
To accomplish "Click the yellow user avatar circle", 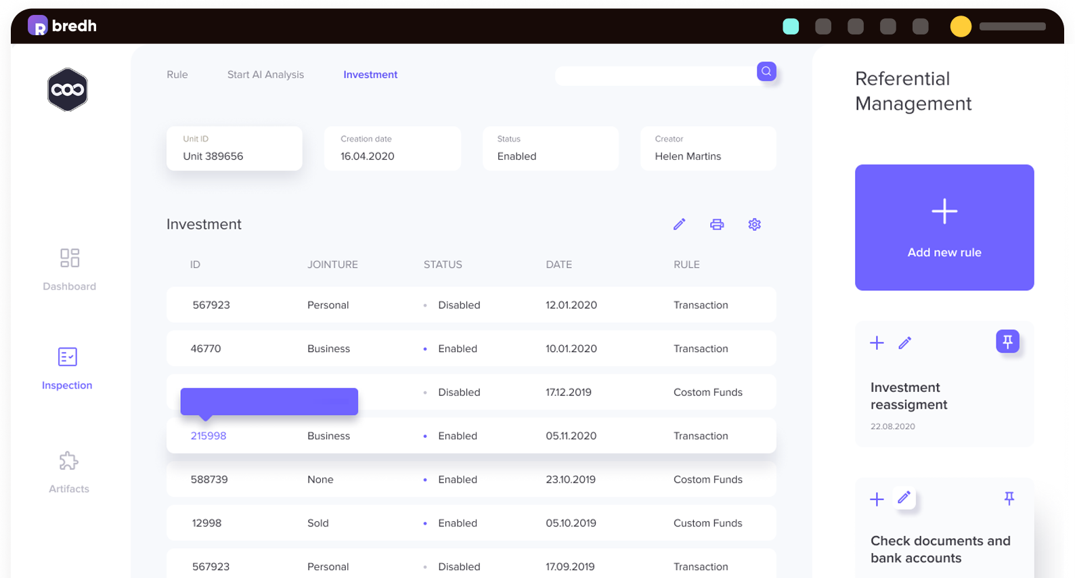I will pyautogui.click(x=960, y=26).
